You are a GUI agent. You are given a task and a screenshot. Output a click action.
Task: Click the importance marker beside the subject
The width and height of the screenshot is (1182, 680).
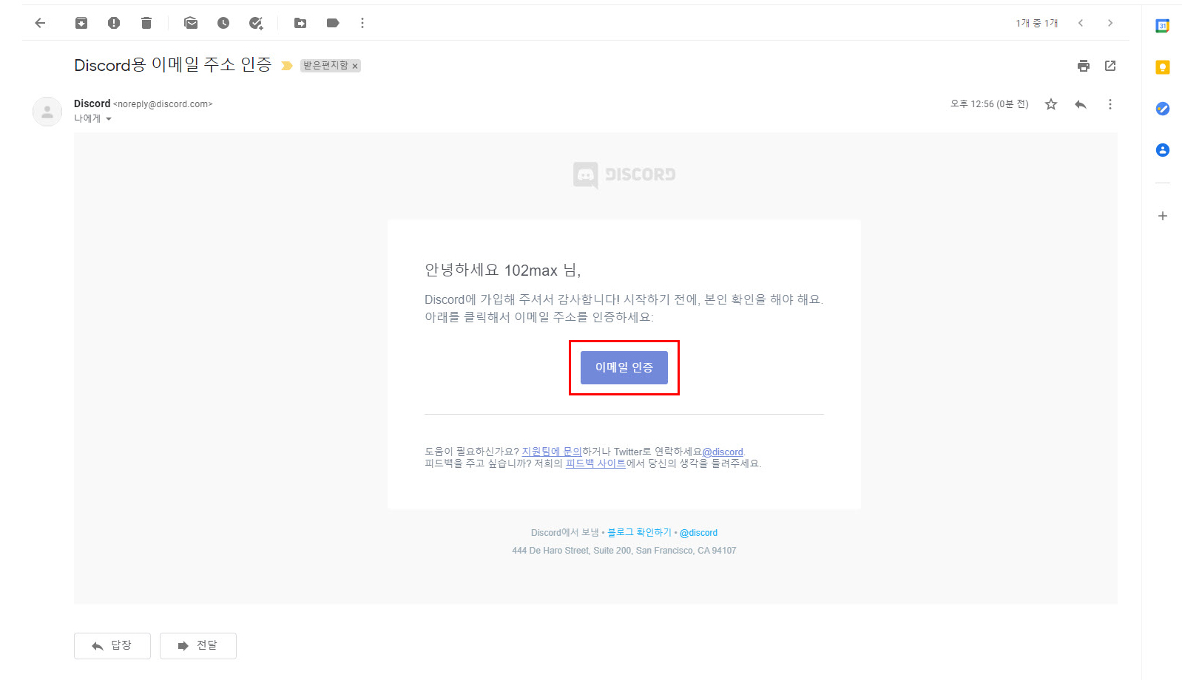287,66
